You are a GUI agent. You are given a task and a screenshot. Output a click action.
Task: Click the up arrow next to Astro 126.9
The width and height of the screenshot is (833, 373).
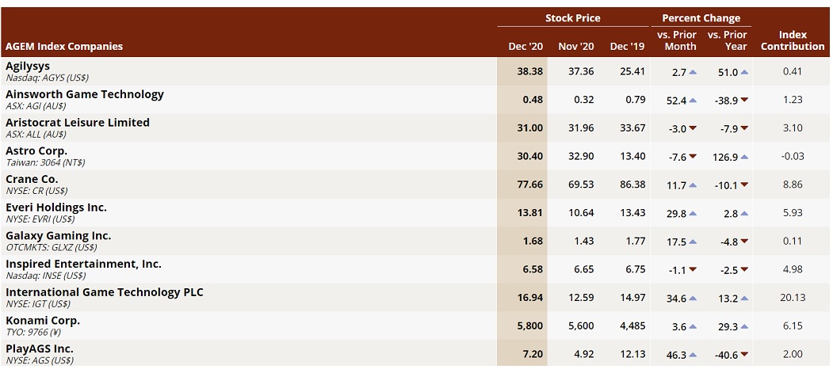pos(743,157)
